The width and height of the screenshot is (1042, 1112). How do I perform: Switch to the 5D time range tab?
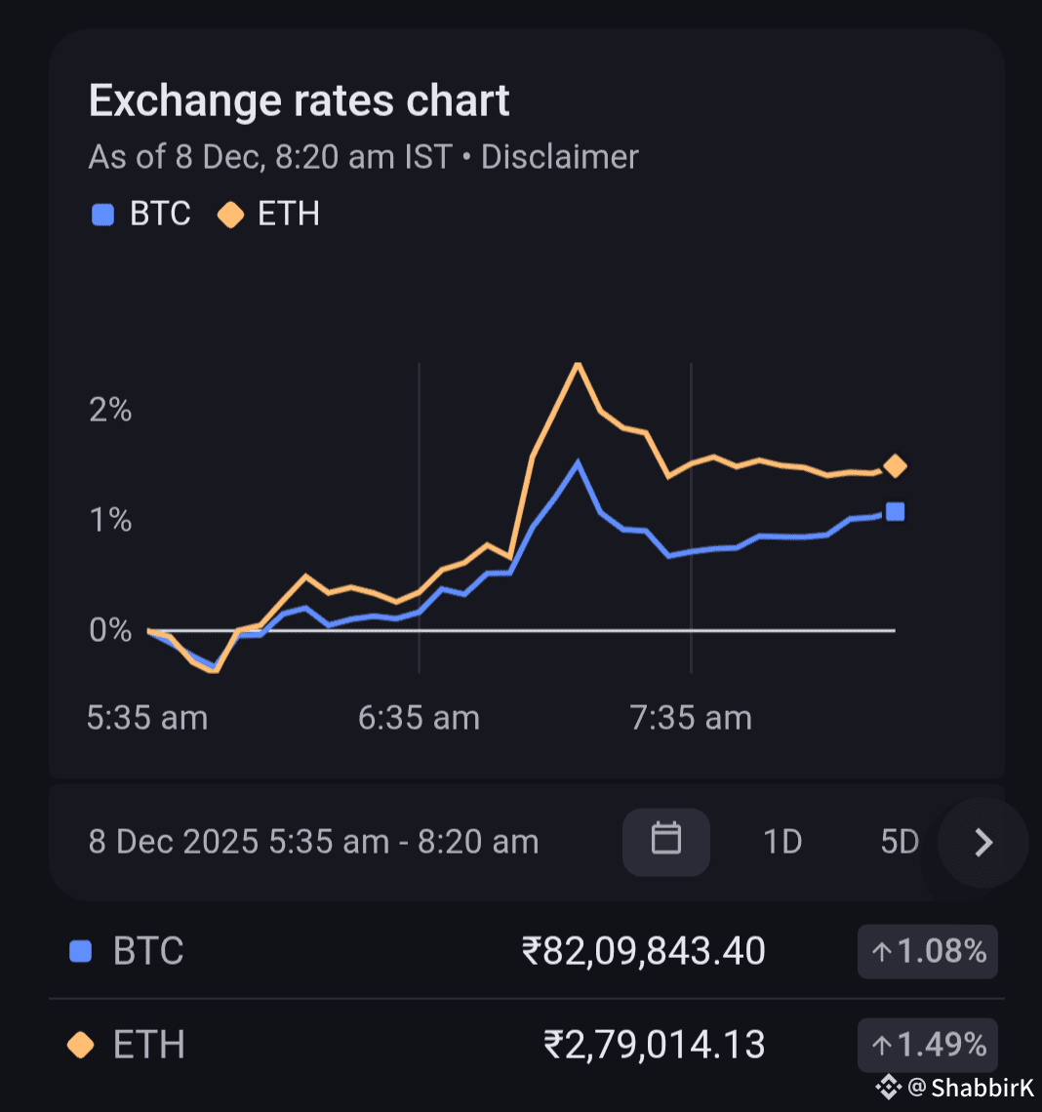[x=900, y=841]
